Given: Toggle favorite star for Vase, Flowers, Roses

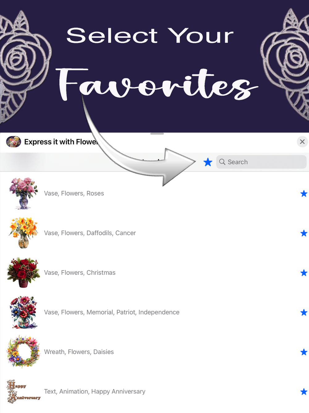Looking at the screenshot, I should [304, 193].
